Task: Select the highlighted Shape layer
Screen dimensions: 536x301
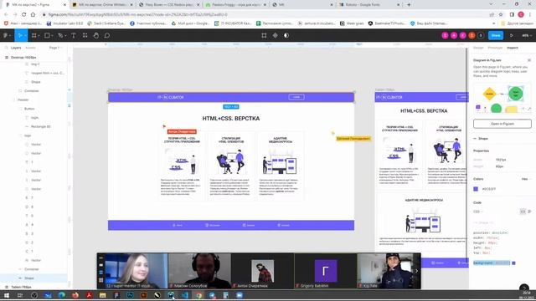Action: tap(33, 278)
